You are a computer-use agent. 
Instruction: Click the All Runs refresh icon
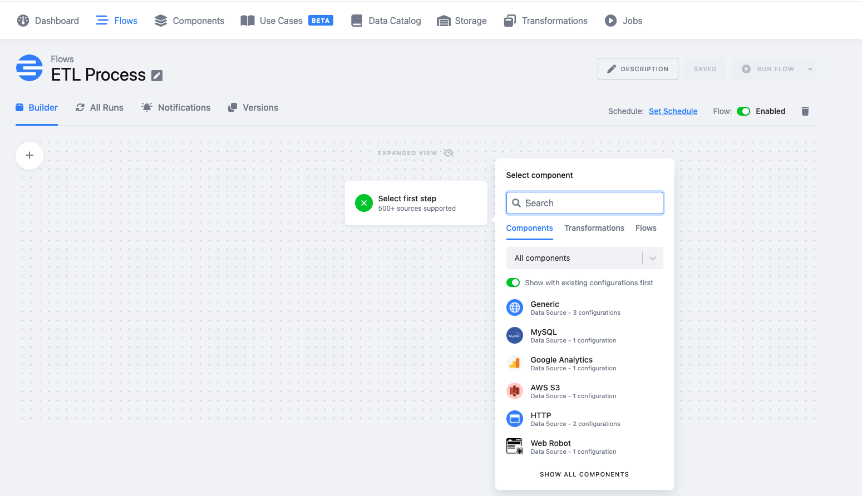[80, 107]
